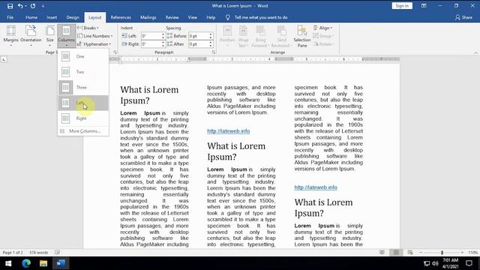Open the More Columns dialog
The image size is (480, 270).
point(83,131)
